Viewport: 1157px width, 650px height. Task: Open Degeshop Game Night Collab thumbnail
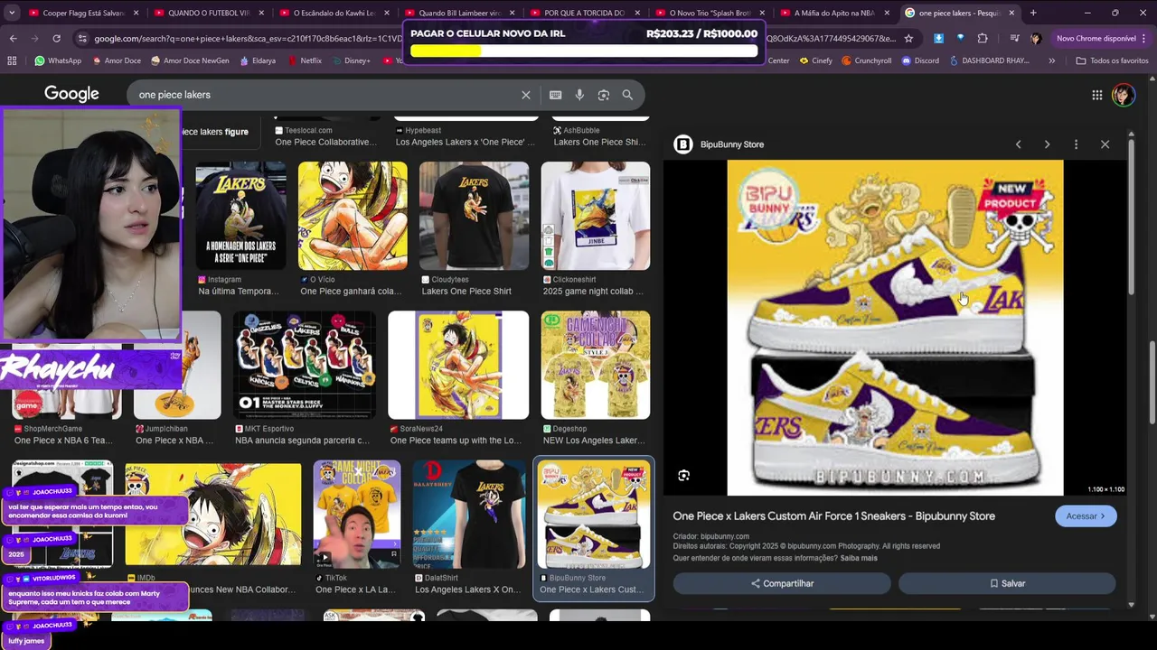(595, 365)
